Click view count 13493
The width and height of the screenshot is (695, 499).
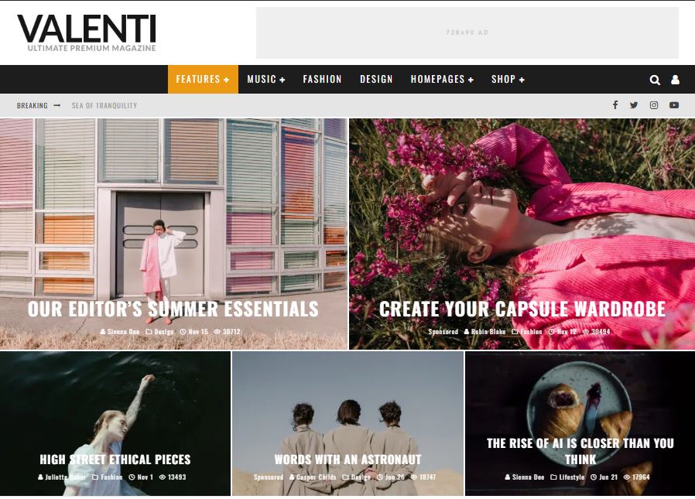click(173, 477)
